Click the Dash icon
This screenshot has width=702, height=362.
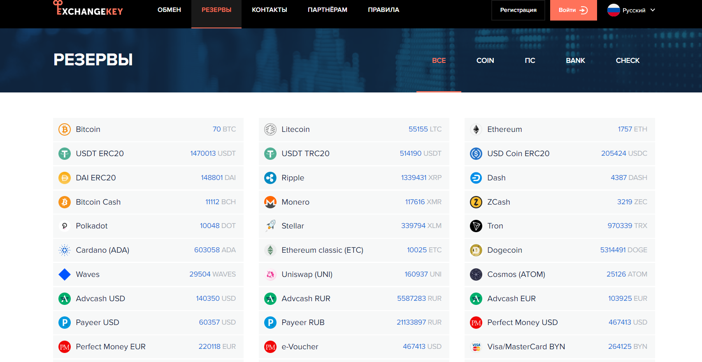tap(476, 178)
